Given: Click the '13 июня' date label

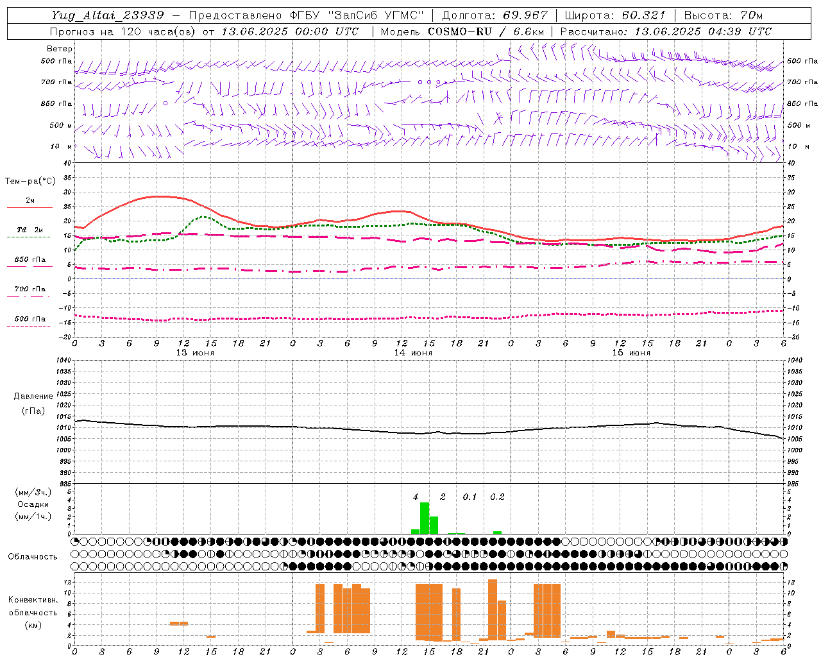Looking at the screenshot, I should pos(195,353).
